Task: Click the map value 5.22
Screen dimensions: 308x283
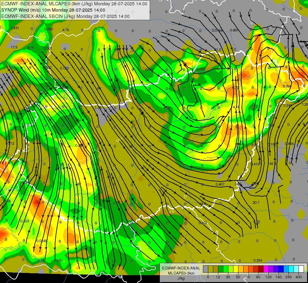Action: pyautogui.click(x=256, y=222)
